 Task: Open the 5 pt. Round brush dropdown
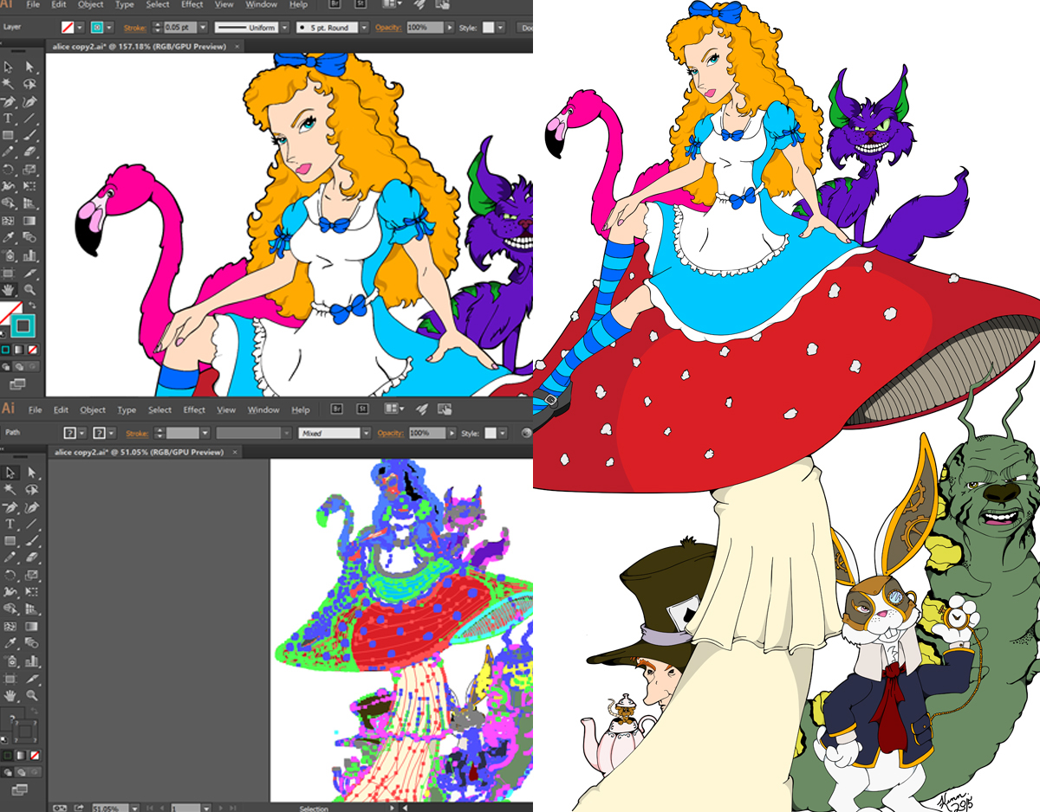(364, 27)
